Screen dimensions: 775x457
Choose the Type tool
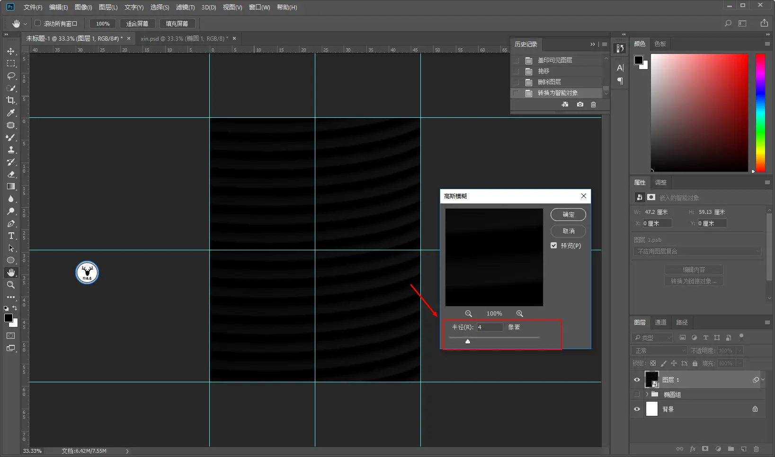[11, 236]
